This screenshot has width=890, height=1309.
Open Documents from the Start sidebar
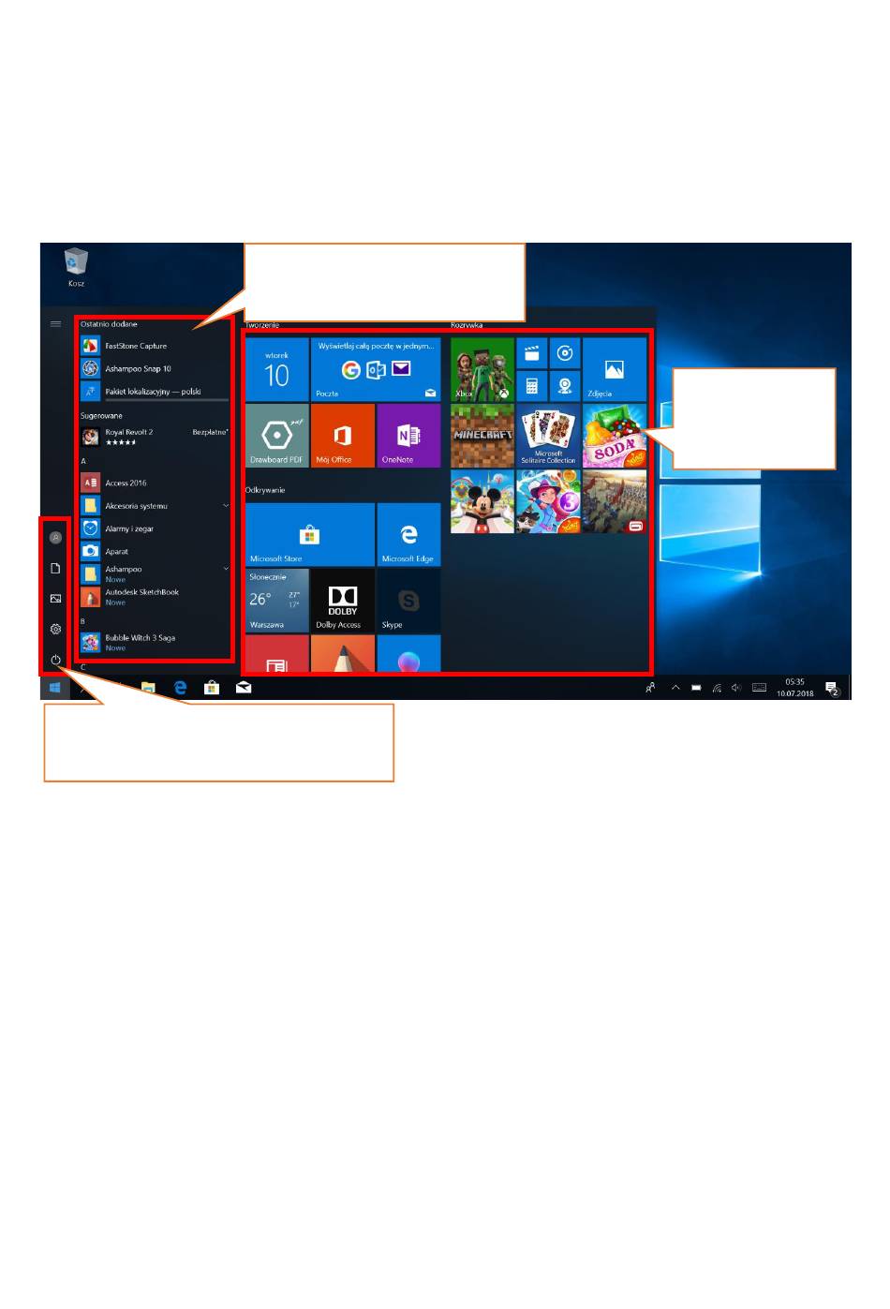(x=55, y=568)
